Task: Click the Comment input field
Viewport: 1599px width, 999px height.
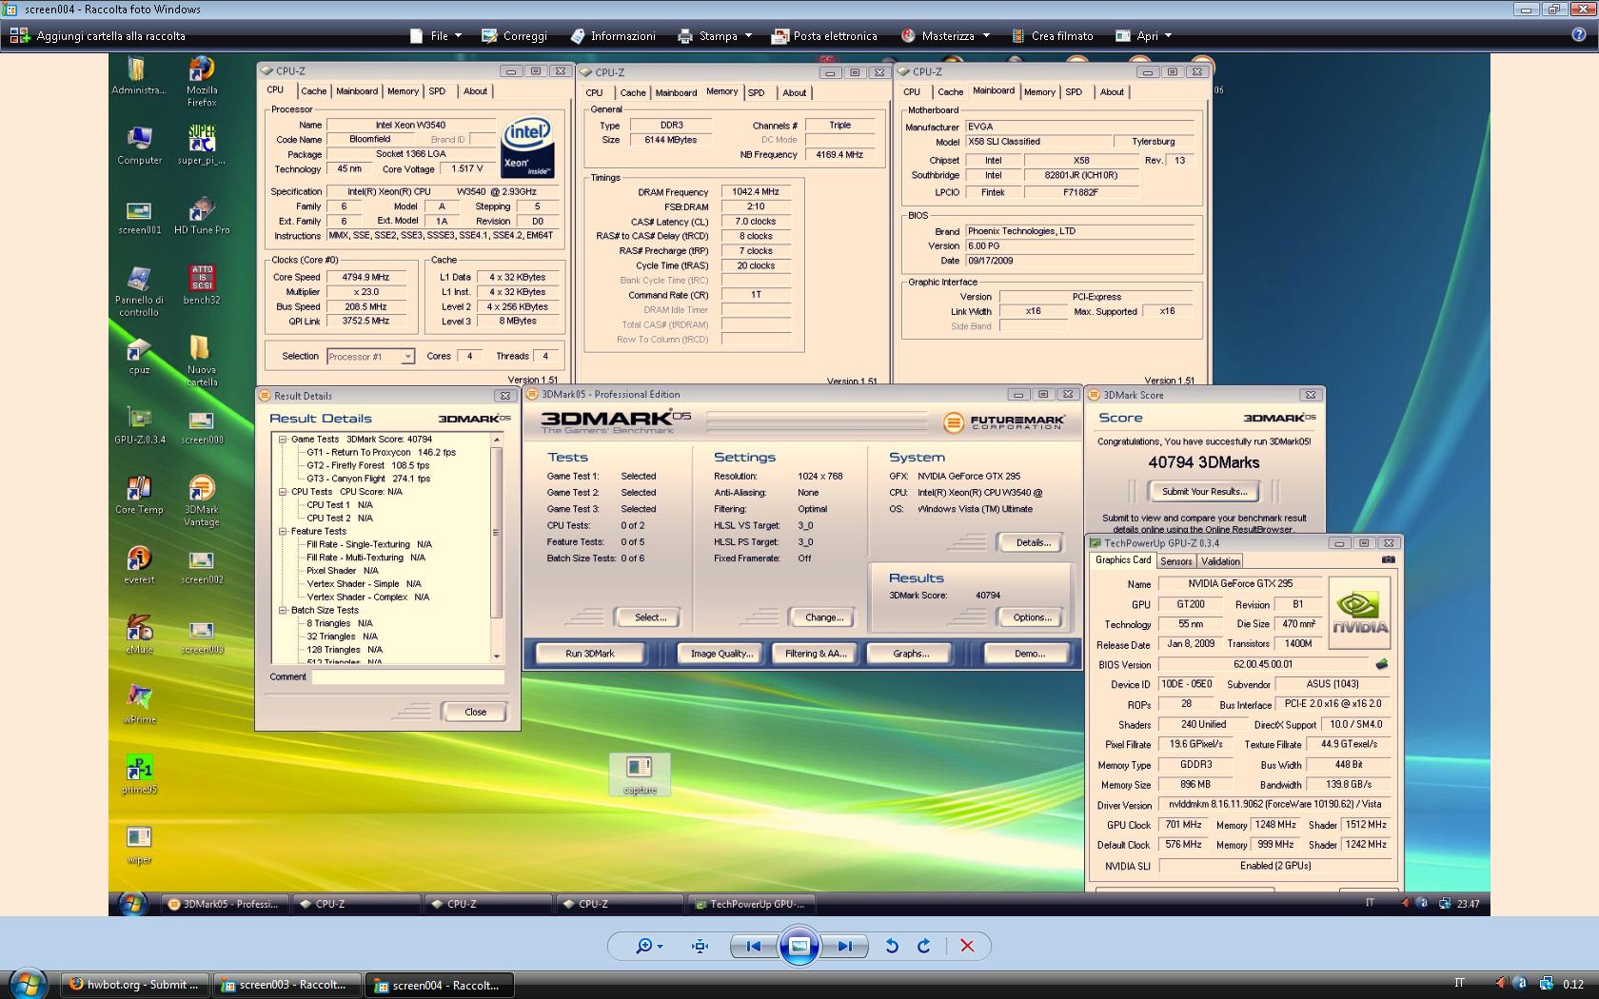Action: click(407, 677)
